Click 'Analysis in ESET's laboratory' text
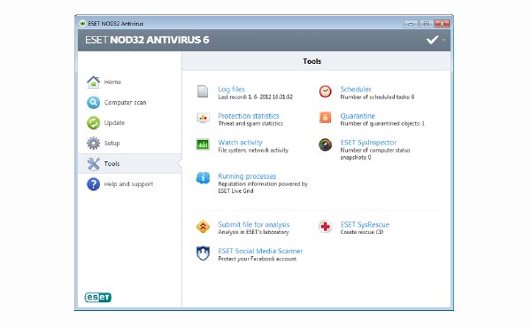The width and height of the screenshot is (531, 327). click(253, 232)
